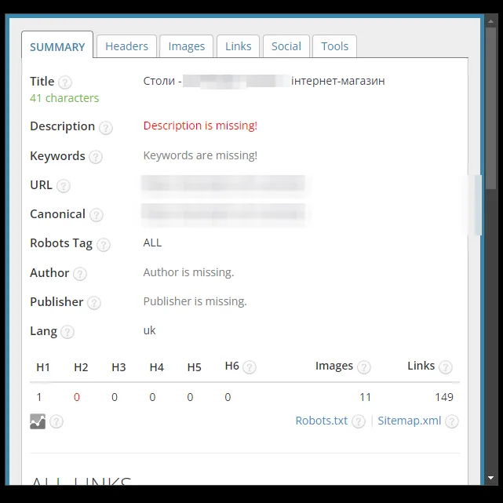The width and height of the screenshot is (503, 503).
Task: Click the help icon beside Images count header
Action: tap(364, 367)
